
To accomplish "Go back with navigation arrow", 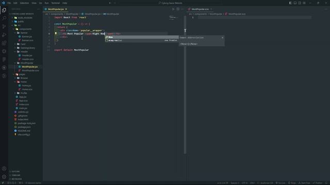I will coord(110,3).
